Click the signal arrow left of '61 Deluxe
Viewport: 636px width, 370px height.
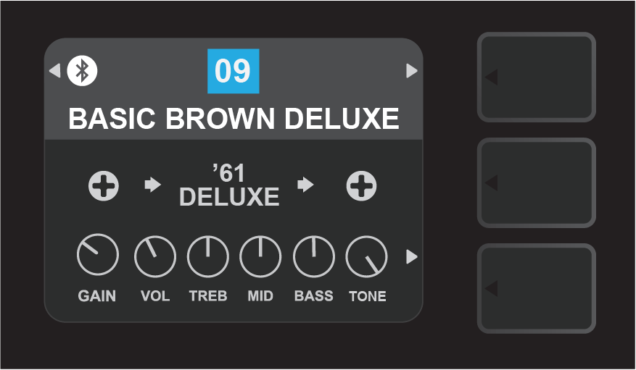pyautogui.click(x=153, y=185)
